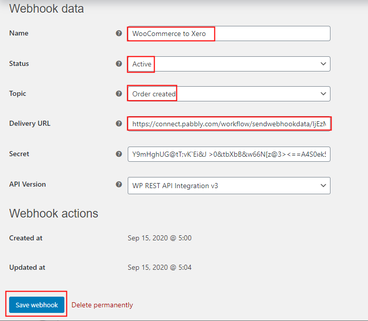Open the Topic dropdown showing Order created
Viewport: 368px width, 321px height.
click(x=229, y=94)
